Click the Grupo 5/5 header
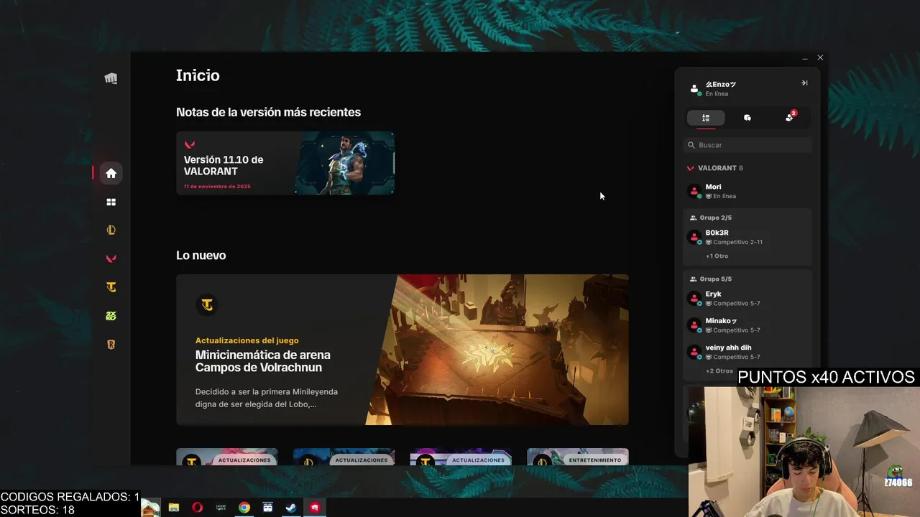 711,279
